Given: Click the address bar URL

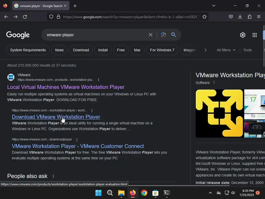Looking at the screenshot, I should click(131, 17).
